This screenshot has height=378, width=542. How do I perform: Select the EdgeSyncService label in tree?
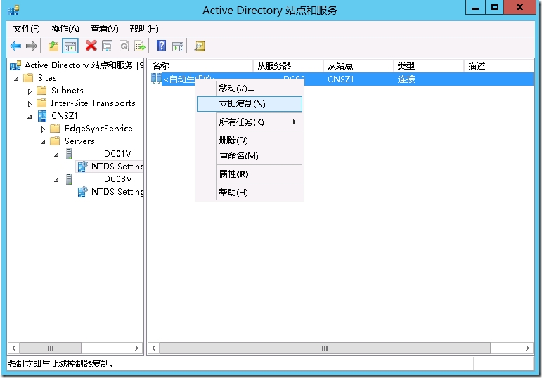click(x=98, y=129)
